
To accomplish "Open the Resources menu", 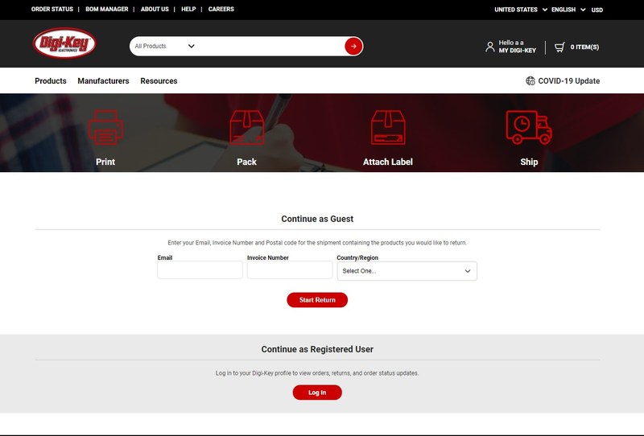I will point(159,81).
